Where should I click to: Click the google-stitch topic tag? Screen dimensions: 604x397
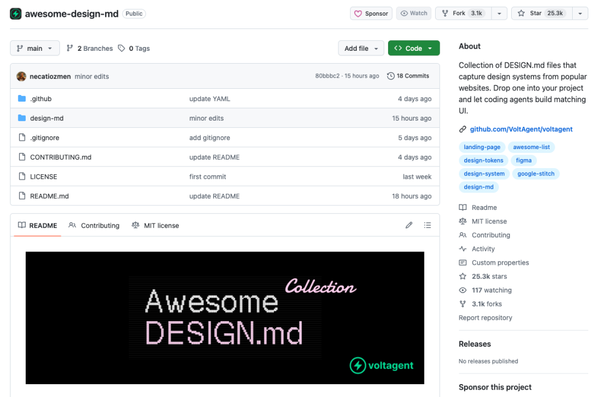tap(536, 174)
